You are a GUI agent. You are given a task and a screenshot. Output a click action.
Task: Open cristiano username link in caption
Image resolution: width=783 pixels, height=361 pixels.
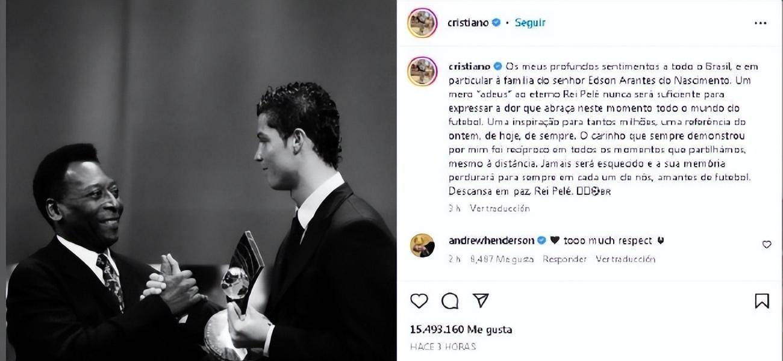pyautogui.click(x=469, y=66)
